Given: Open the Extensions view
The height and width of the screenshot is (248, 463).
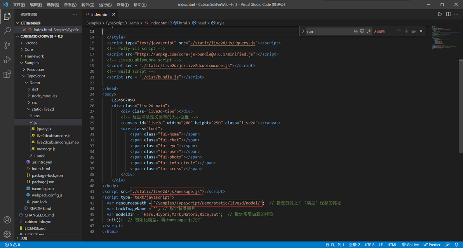Looking at the screenshot, I should click(x=7, y=74).
